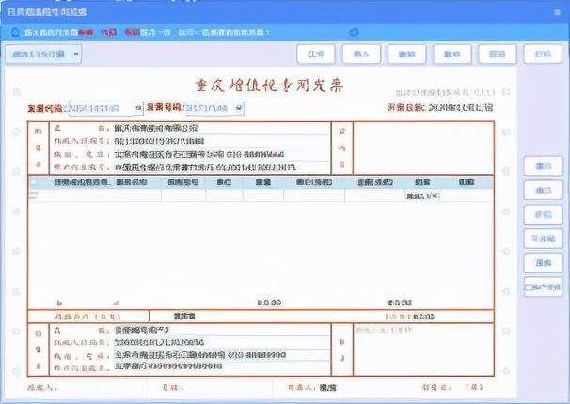
Task: Click the empty goods name cell in the first row
Action: coord(96,195)
